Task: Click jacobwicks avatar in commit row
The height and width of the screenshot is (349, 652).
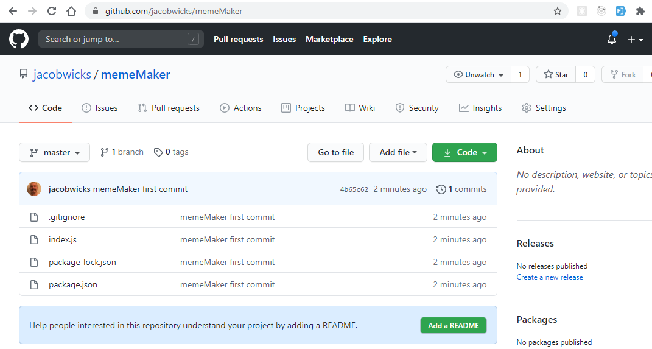Action: point(34,189)
